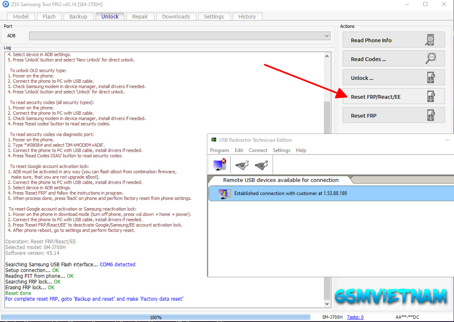Switch to the Model tab
Image resolution: width=454 pixels, height=322 pixels.
tap(21, 16)
